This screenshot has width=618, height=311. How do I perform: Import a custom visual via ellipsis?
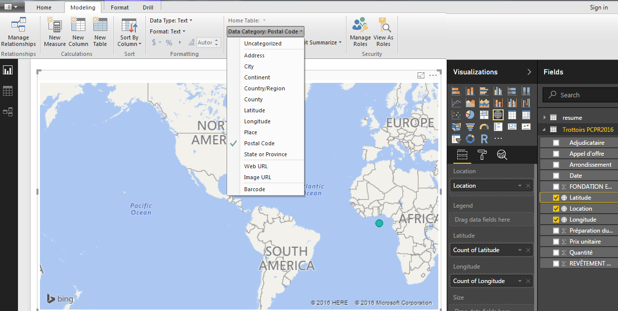coord(498,139)
